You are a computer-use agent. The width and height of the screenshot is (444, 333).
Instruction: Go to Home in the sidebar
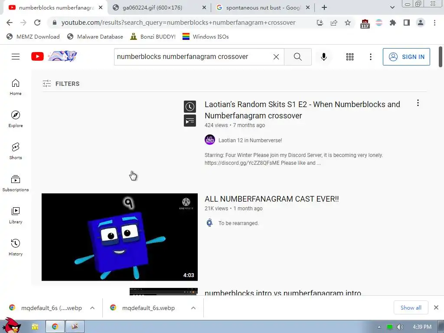16,87
